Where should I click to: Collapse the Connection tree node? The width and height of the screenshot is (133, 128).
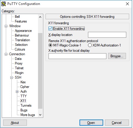click(x=6, y=54)
